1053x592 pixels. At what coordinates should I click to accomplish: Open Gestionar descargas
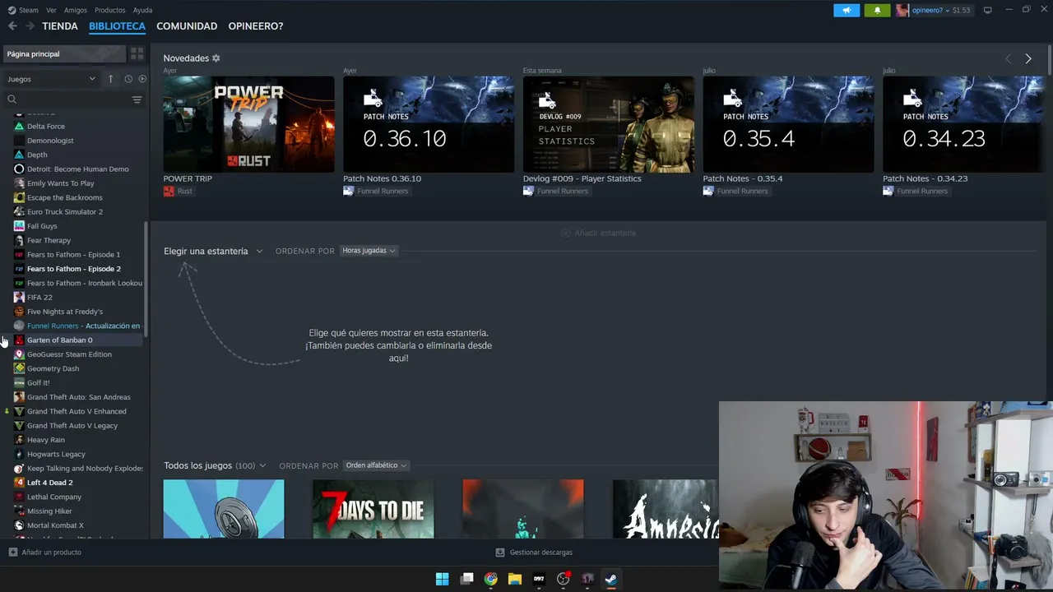534,553
